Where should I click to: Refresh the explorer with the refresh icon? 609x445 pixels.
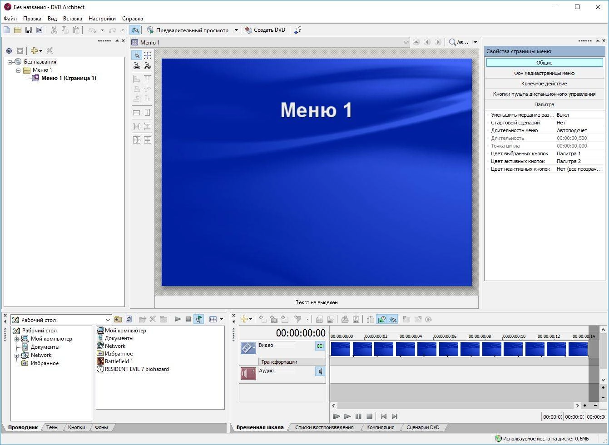tap(129, 319)
